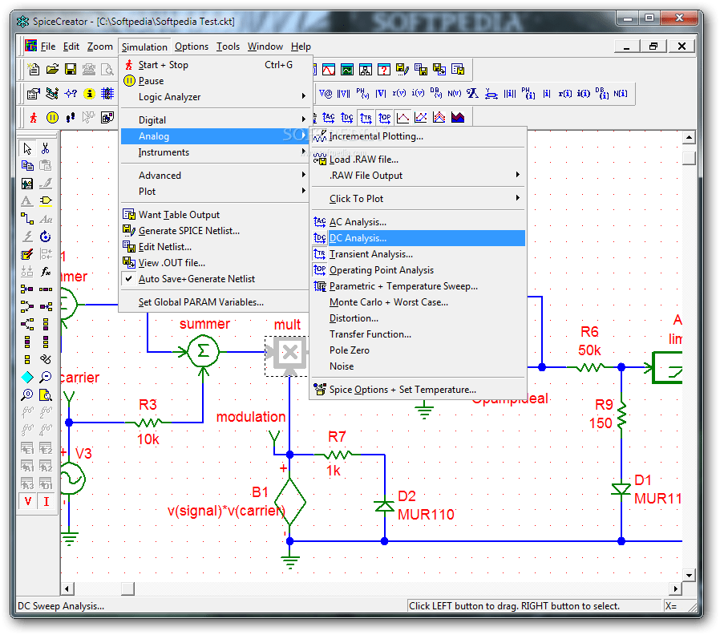Click the AC analysis toolbar icon
720x635 pixels.
(330, 117)
